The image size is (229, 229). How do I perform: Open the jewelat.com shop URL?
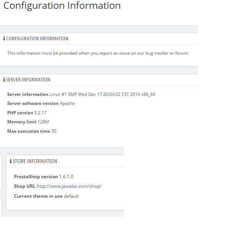[69, 186]
